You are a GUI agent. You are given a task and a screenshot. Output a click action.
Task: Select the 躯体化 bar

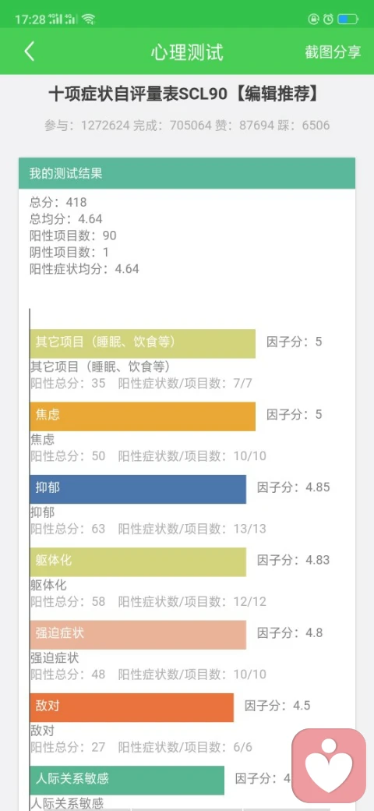[x=138, y=562]
